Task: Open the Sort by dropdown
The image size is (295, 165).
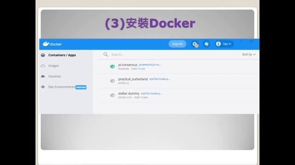Action: pyautogui.click(x=249, y=55)
